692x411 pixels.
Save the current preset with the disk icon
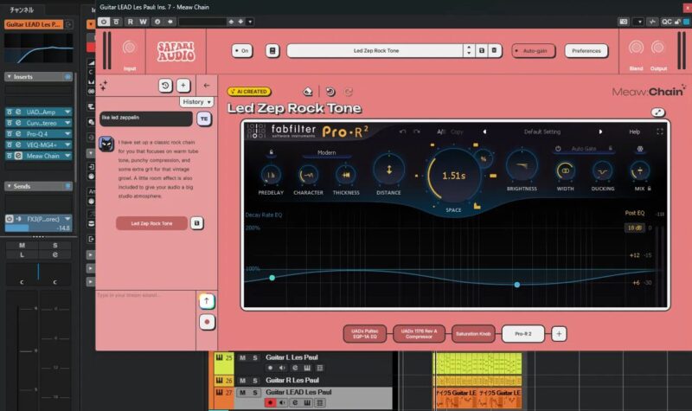(482, 51)
